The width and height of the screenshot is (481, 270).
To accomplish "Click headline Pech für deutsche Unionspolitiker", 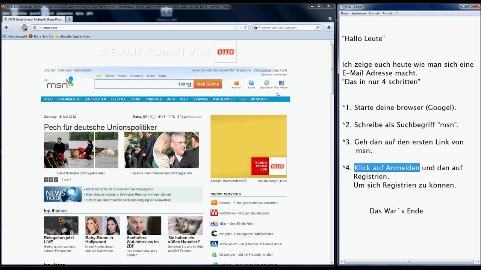I will (100, 127).
